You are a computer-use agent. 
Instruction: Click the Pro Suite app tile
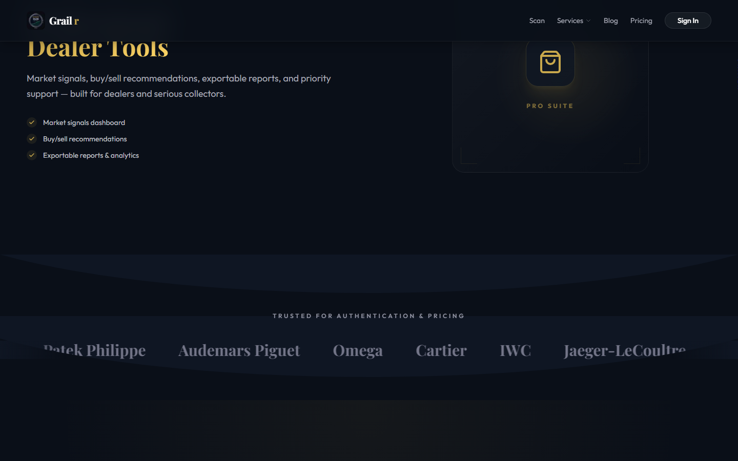pyautogui.click(x=550, y=102)
